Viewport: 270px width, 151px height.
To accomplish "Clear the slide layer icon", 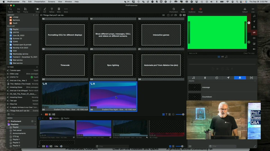I will [x=254, y=38].
